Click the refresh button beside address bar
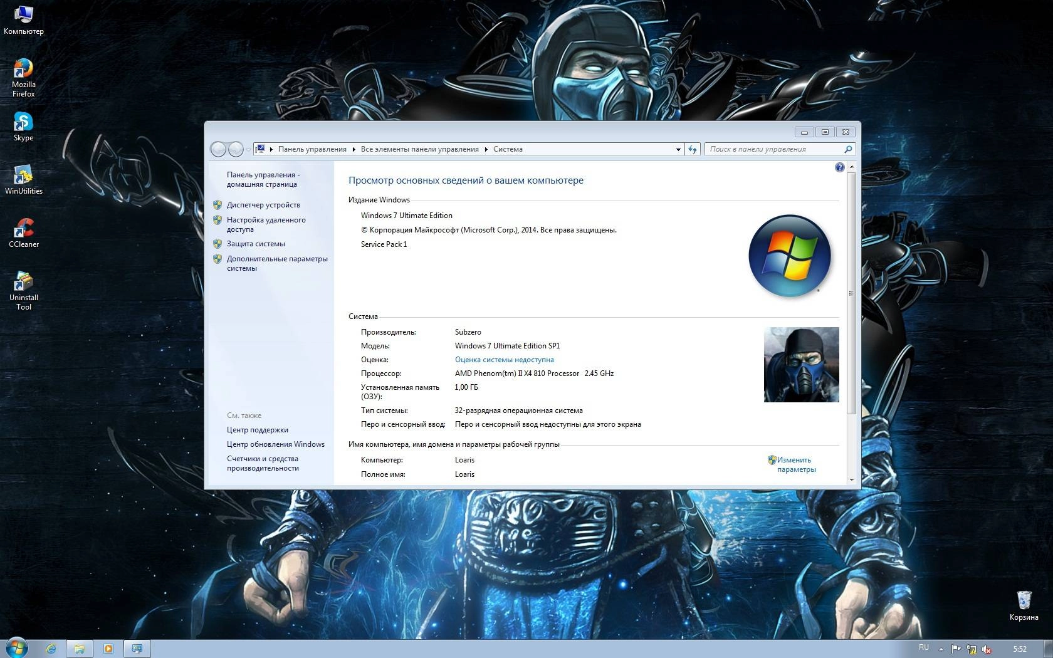The width and height of the screenshot is (1053, 658). coord(693,149)
